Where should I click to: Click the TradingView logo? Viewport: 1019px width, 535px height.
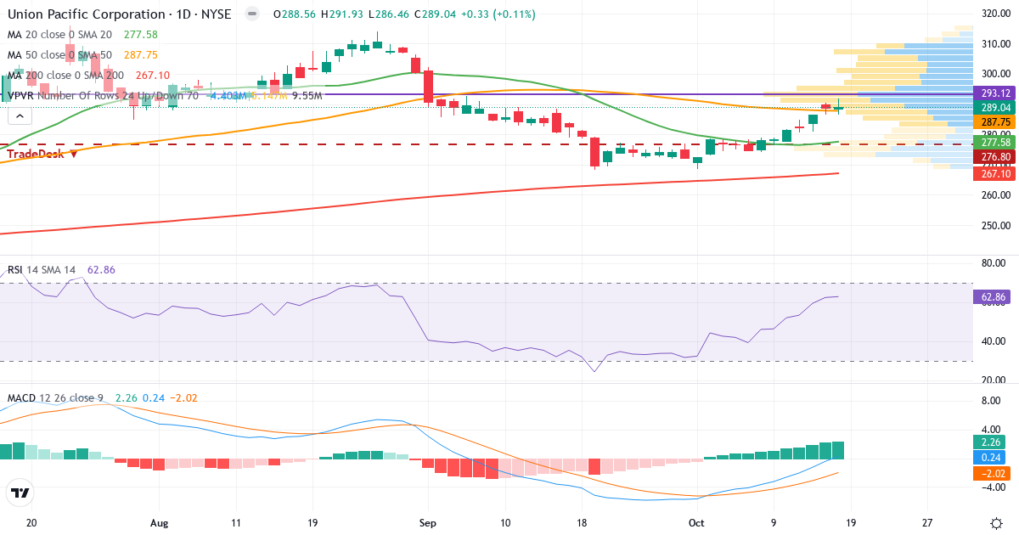point(20,493)
